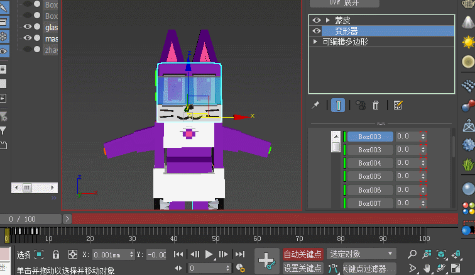Click the Box007 morph channel button
The image size is (475, 275).
tap(370, 203)
